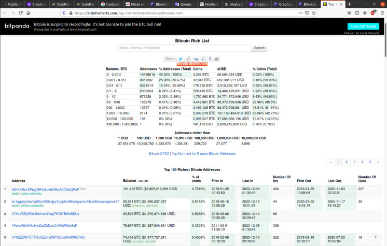Switch to the Graphique tab
Screen dimensions: 387x246
(x=284, y=4)
